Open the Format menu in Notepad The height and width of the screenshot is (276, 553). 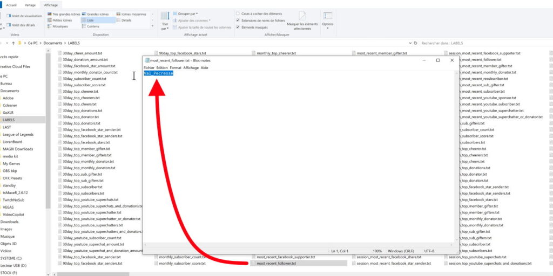[176, 67]
